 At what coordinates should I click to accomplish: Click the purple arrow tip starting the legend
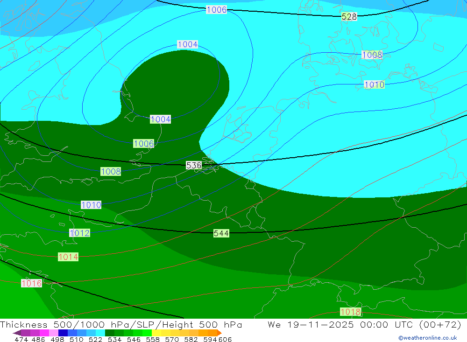[17, 333]
